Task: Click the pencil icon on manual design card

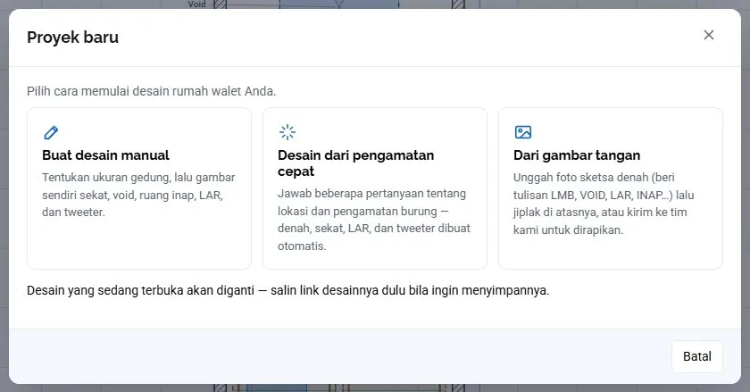Action: [51, 132]
